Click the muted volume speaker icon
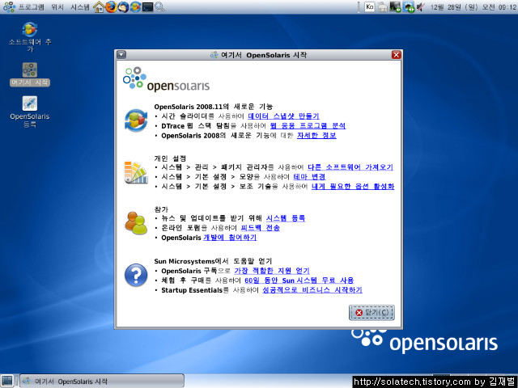This screenshot has width=518, height=388. tap(420, 7)
